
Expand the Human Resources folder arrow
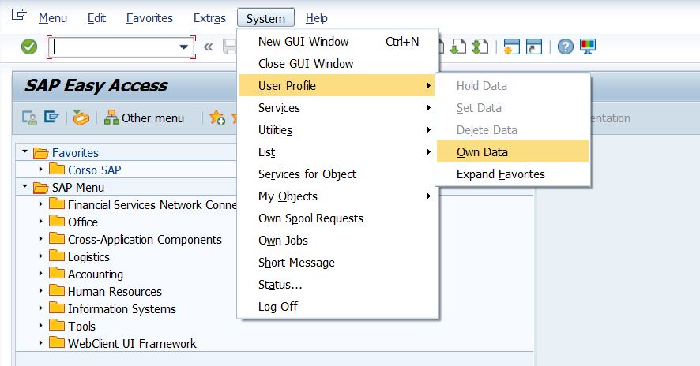(40, 291)
